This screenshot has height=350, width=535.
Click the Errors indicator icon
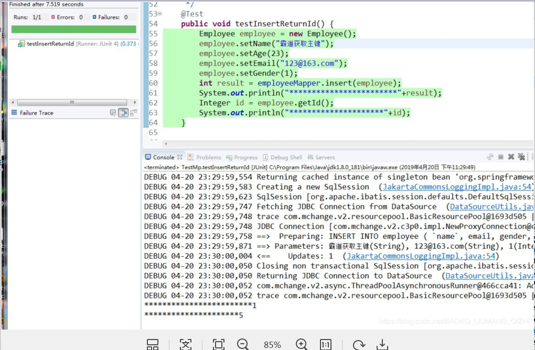[53, 17]
